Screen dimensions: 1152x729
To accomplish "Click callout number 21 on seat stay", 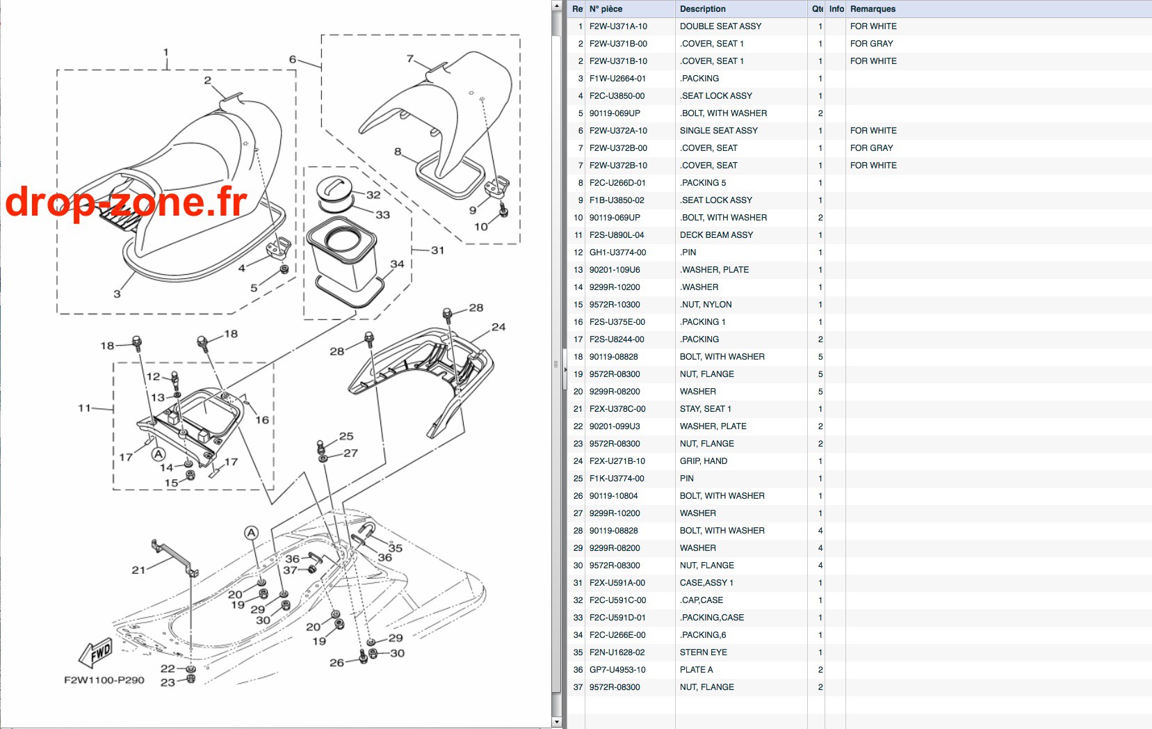I will [138, 570].
